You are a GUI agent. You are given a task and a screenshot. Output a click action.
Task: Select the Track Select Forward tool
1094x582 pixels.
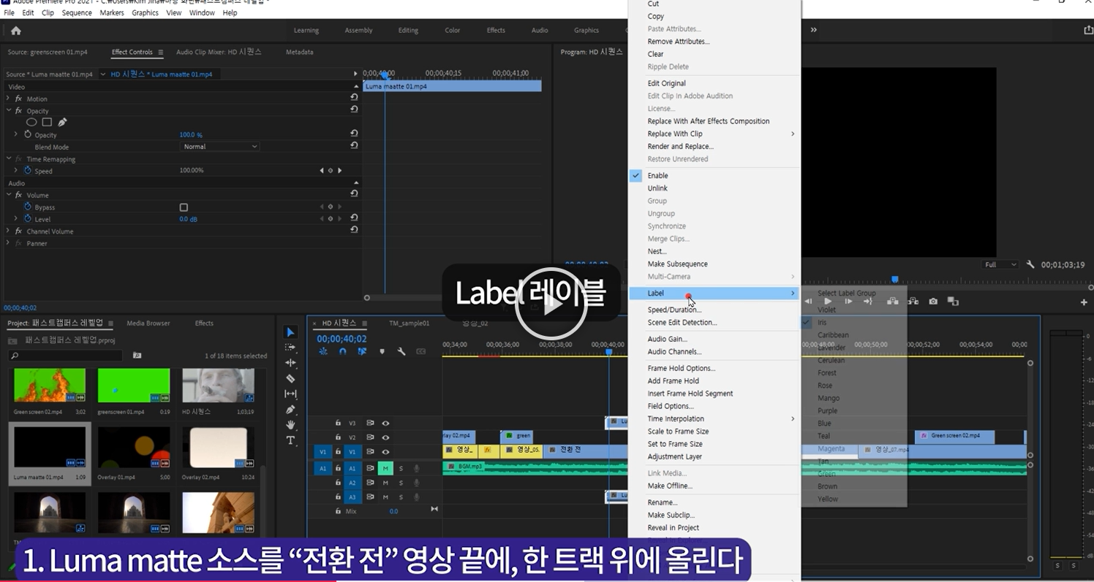[290, 348]
